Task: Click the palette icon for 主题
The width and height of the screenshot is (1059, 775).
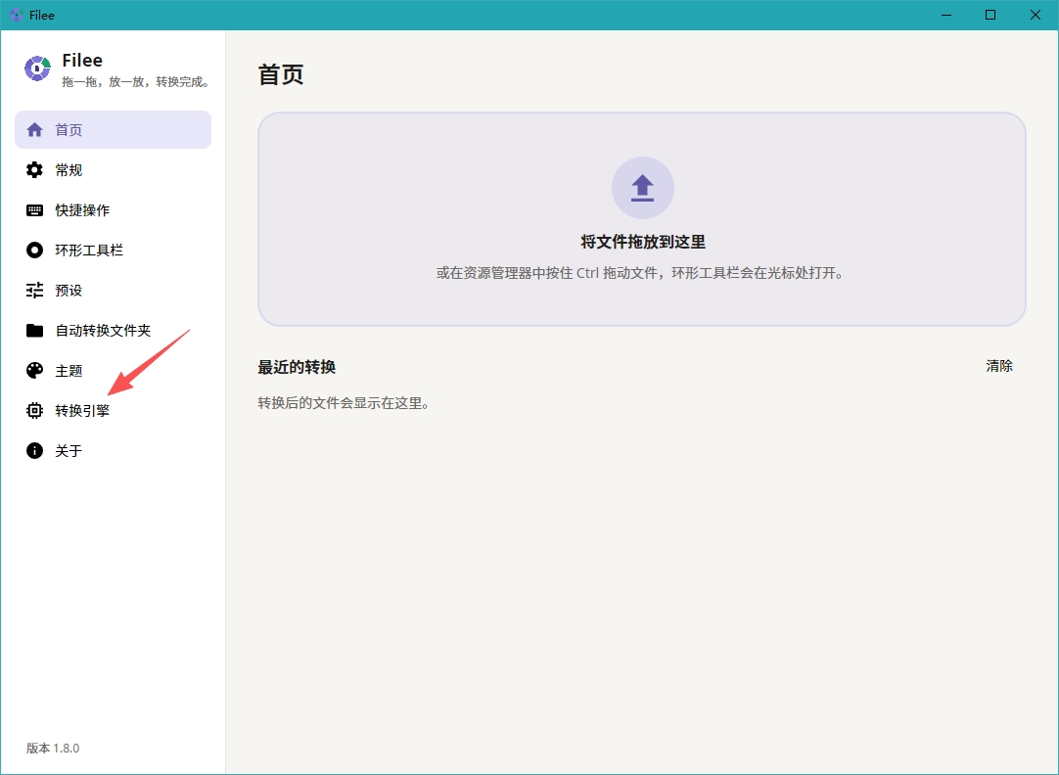Action: (34, 370)
